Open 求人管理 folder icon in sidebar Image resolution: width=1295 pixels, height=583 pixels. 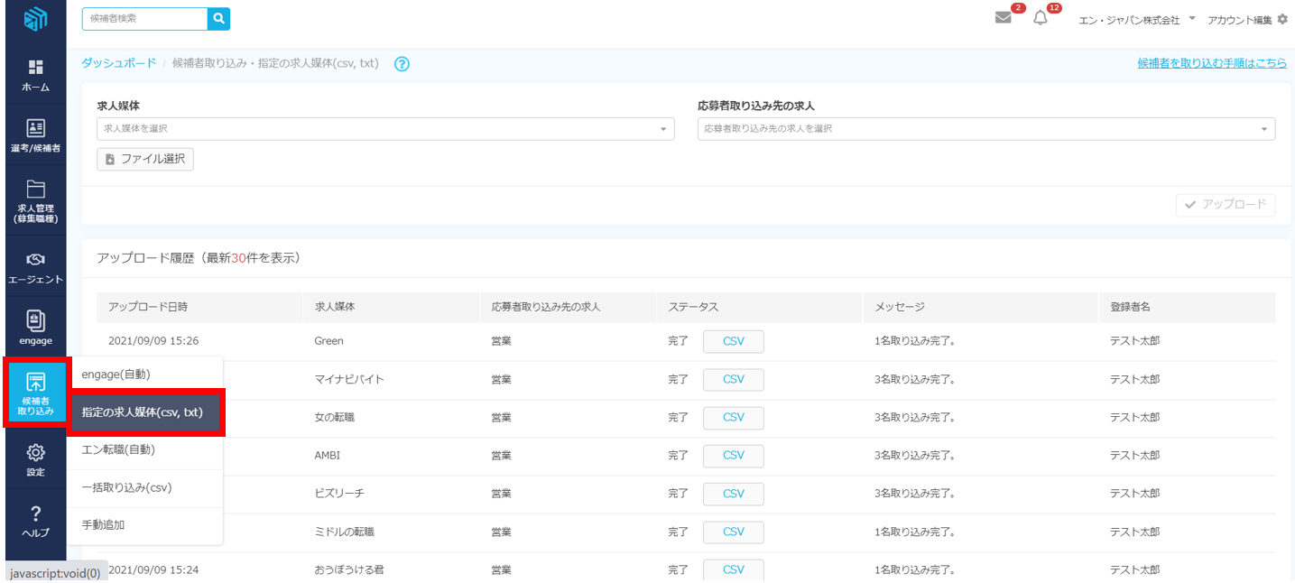point(35,189)
